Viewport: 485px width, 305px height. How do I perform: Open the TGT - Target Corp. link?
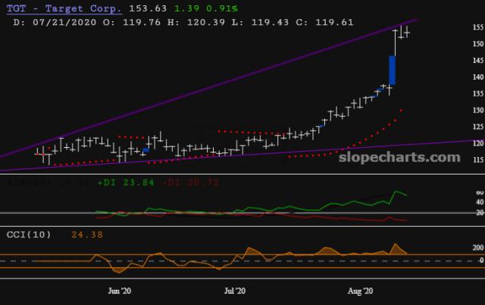pyautogui.click(x=64, y=8)
